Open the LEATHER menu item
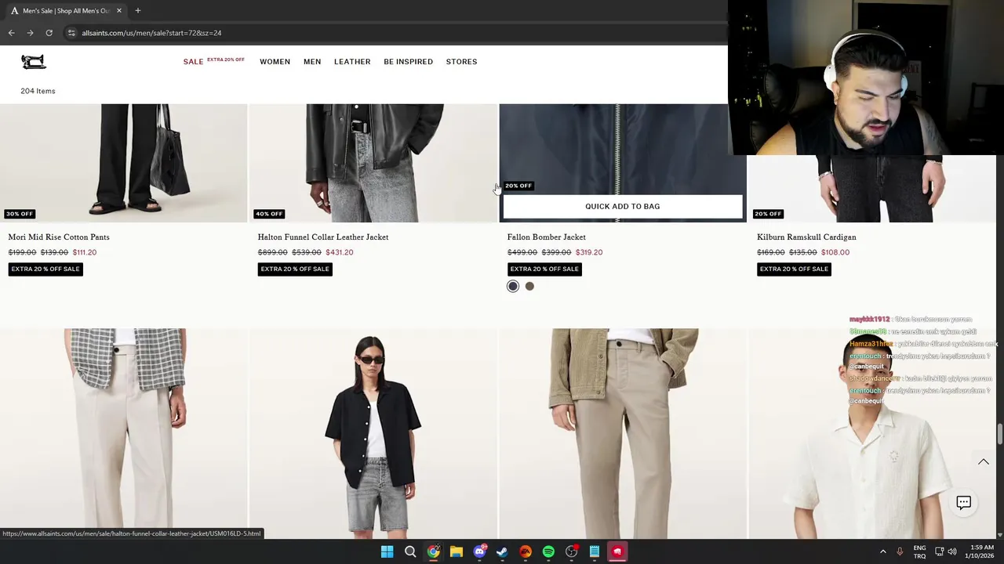Screen dimensions: 1004x564 tap(352, 62)
